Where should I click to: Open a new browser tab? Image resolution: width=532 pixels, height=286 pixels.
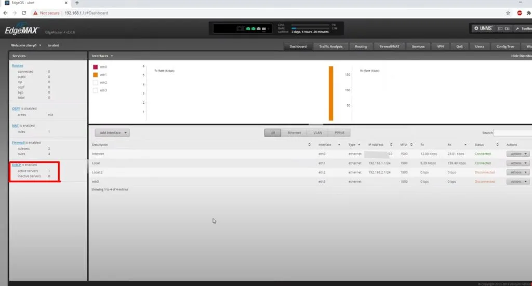[77, 3]
